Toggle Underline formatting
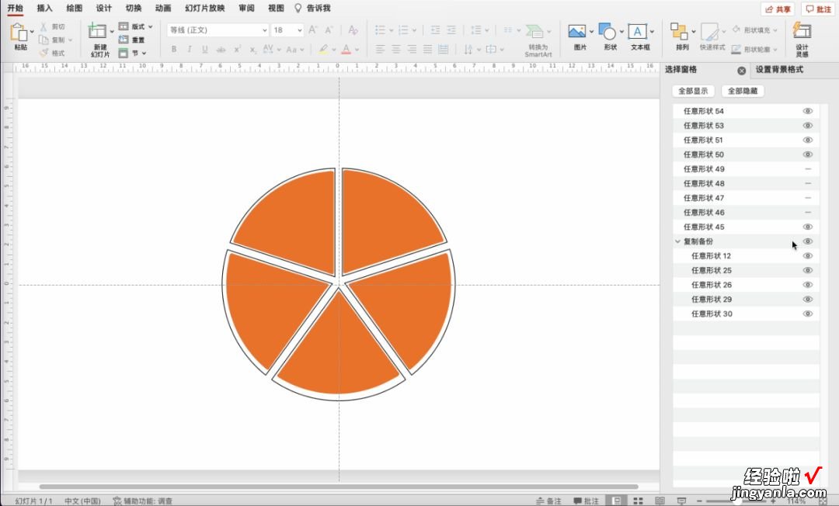The height and width of the screenshot is (506, 839). 205,49
